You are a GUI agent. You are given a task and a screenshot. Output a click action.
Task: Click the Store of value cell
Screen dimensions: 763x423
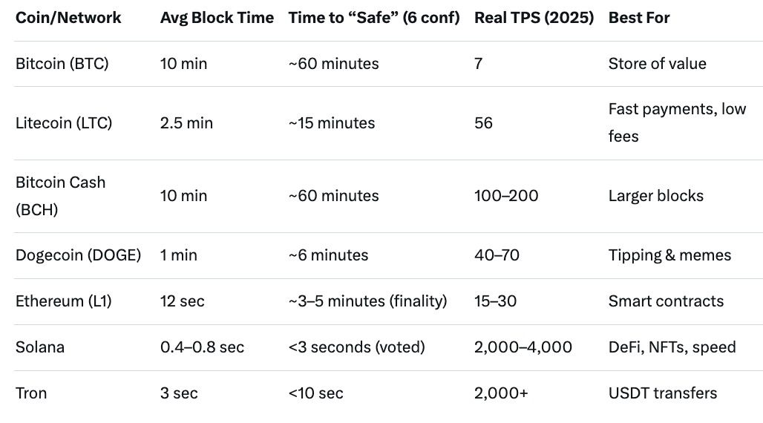(x=657, y=64)
